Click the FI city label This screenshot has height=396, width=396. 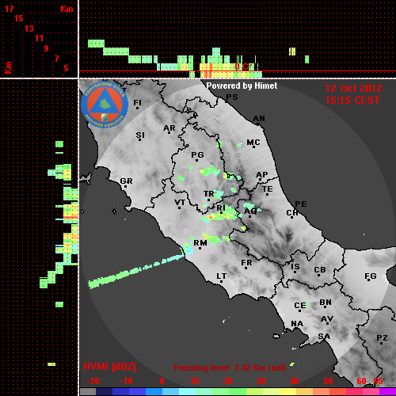(x=137, y=102)
